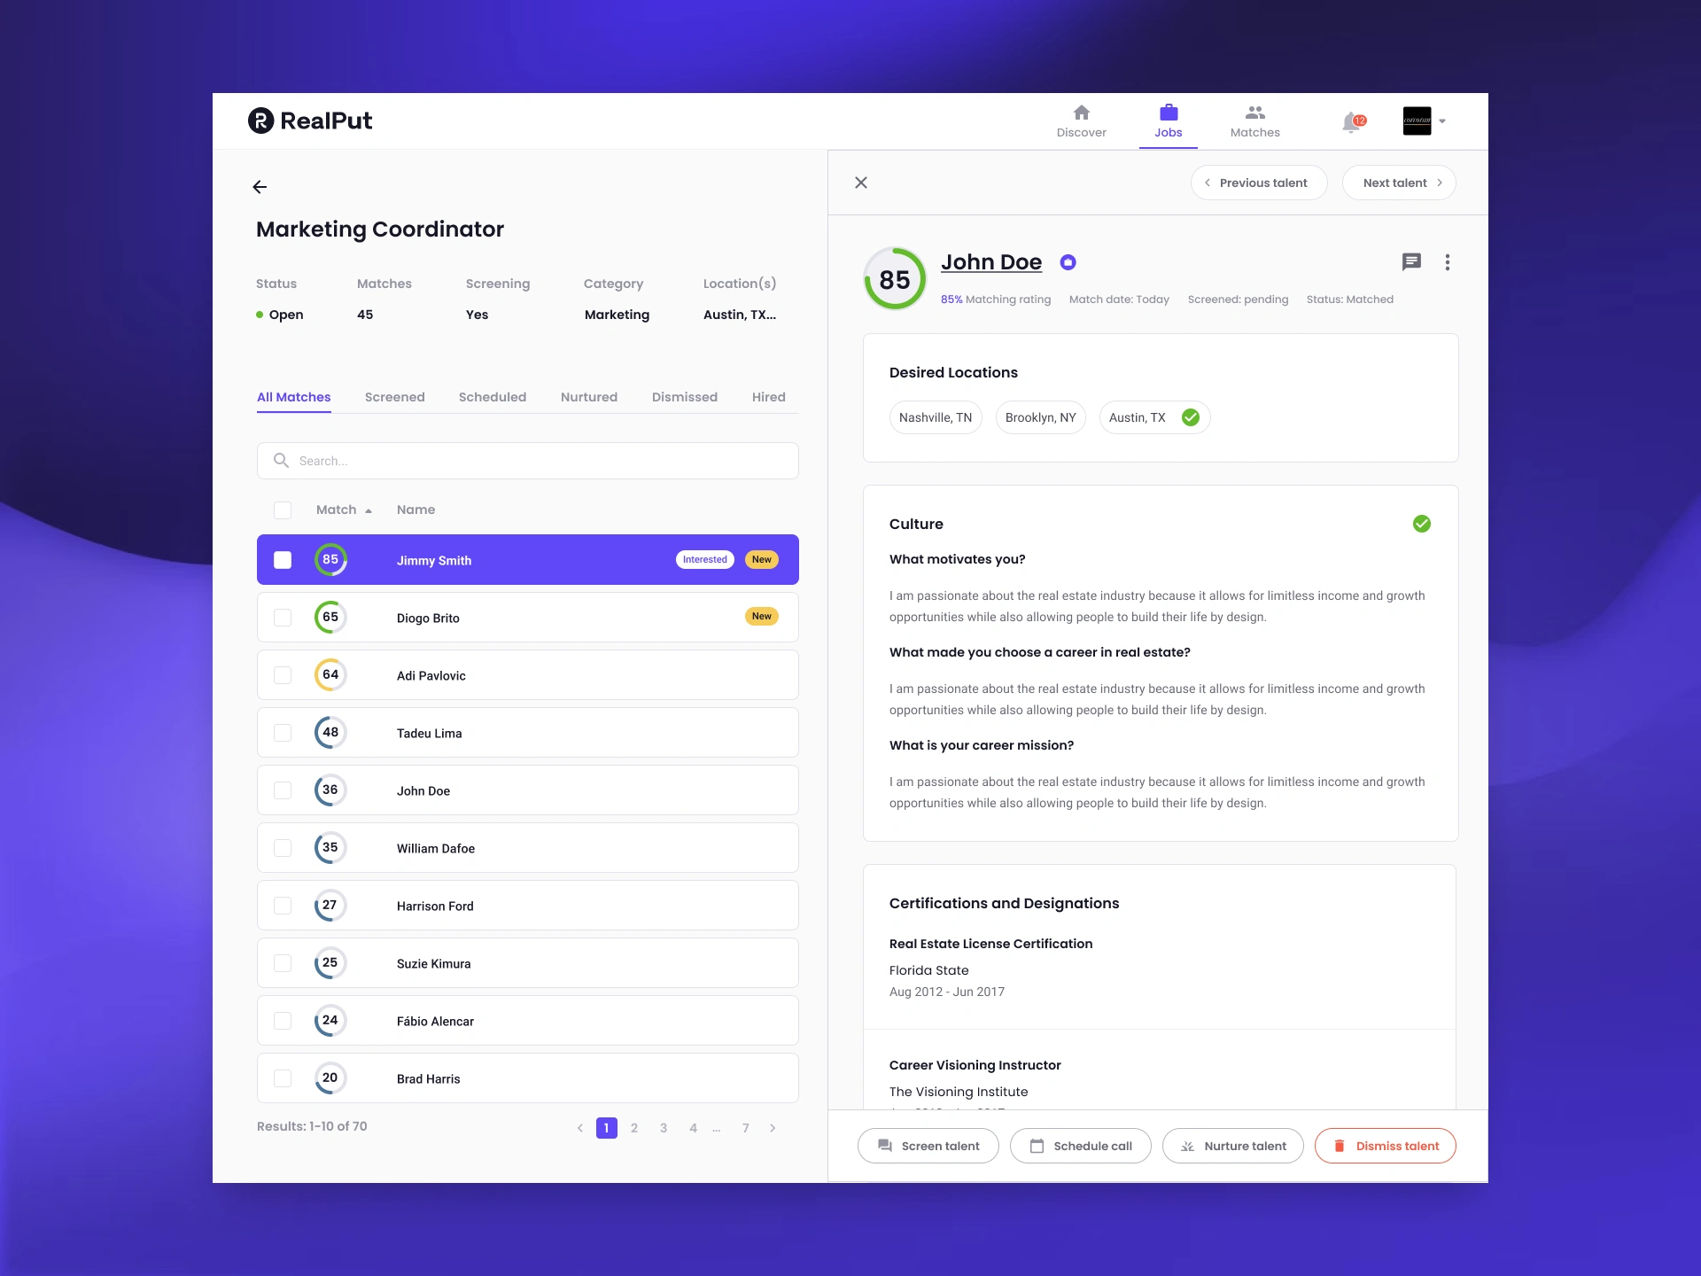The image size is (1701, 1276).
Task: Sort by the Match column arrow
Action: point(369,510)
